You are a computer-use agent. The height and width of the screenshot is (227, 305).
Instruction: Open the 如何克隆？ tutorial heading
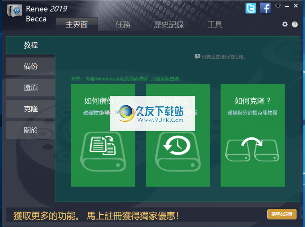[253, 101]
